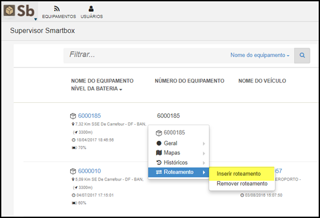Click the Mapas map icon in context menu
The width and height of the screenshot is (320, 218).
click(159, 153)
